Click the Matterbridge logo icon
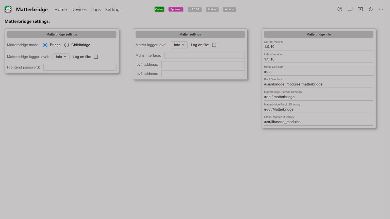 point(8,9)
